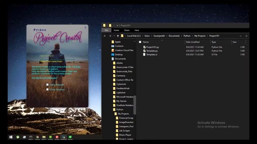Viewport: 257px width, 144px height.
Task: Go up one folder with Up arrow
Action: click(x=118, y=36)
